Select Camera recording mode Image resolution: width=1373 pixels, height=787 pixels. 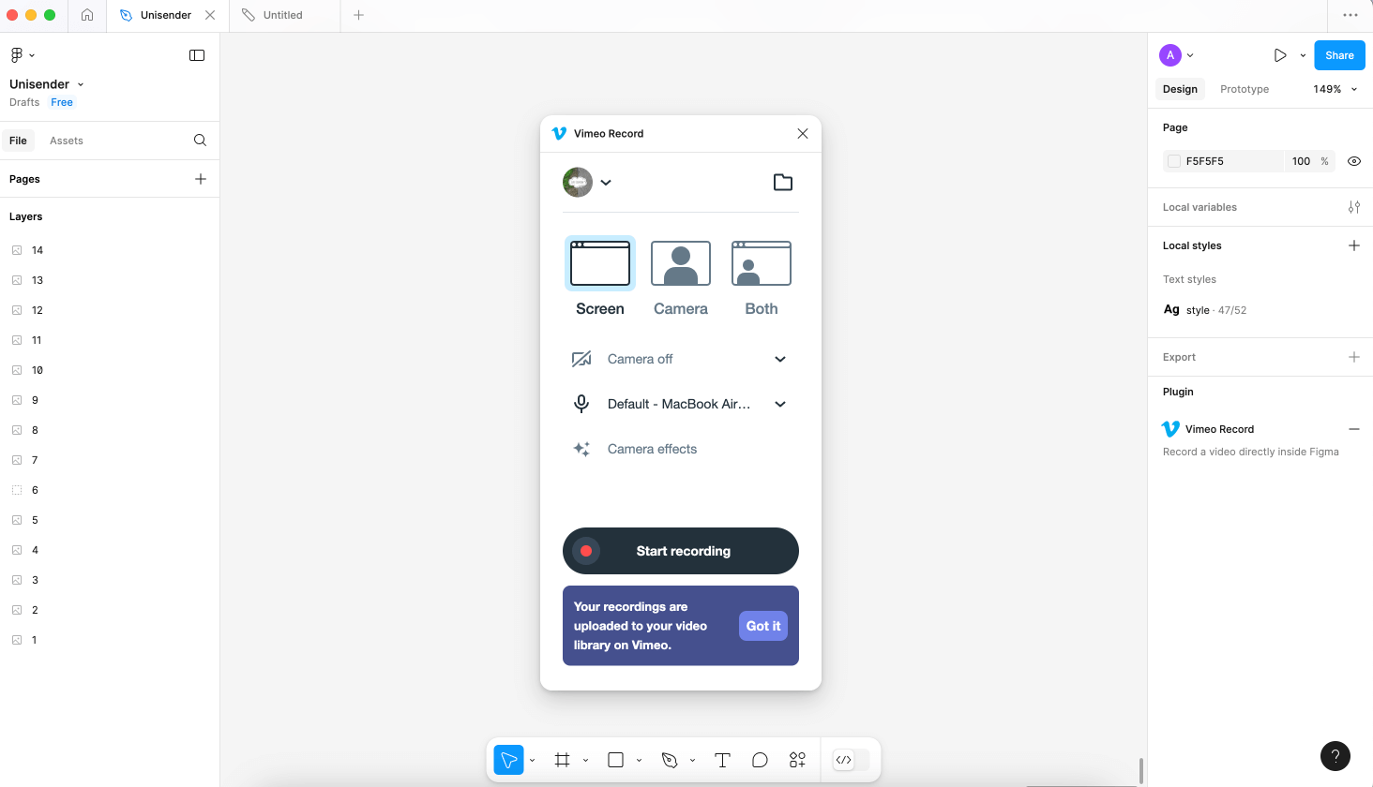681,276
